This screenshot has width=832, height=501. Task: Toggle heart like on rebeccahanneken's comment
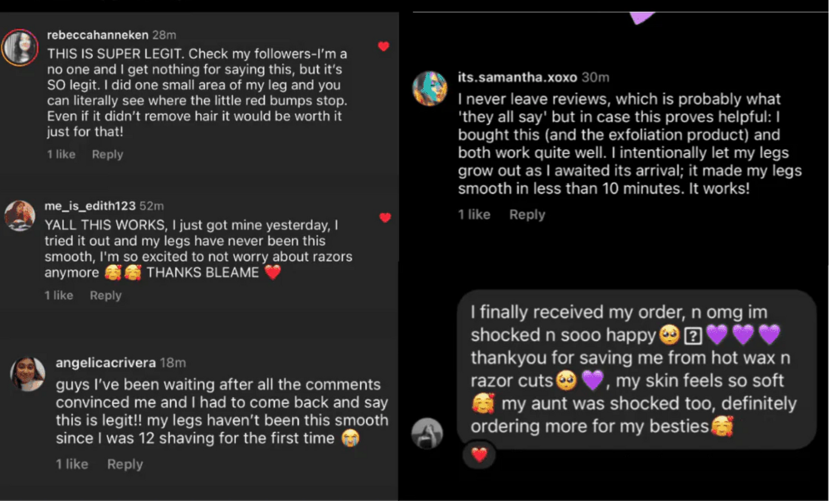click(x=383, y=47)
